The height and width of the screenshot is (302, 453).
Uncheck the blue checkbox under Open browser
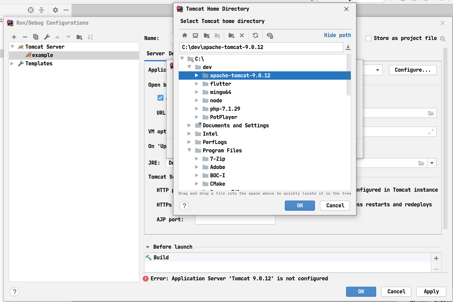coord(160,98)
